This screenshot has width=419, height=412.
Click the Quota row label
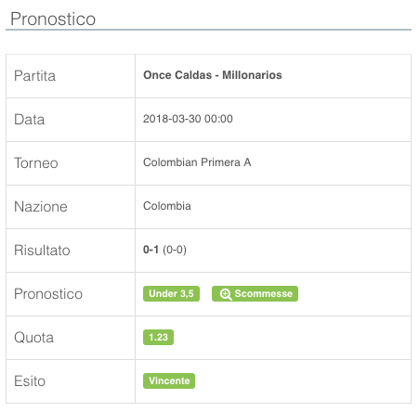click(33, 338)
